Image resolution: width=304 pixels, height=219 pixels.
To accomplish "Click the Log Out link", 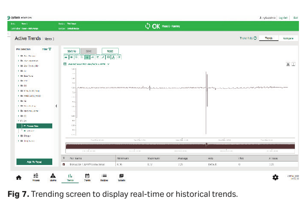I will 283,18.
